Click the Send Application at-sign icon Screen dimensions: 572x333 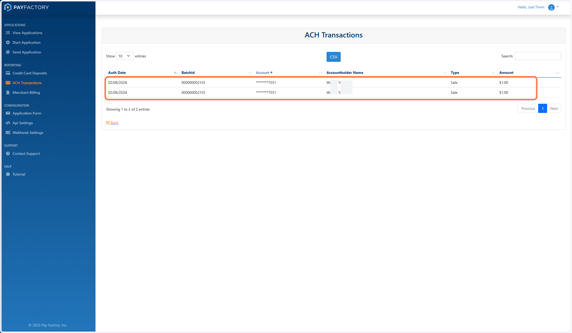pyautogui.click(x=8, y=52)
